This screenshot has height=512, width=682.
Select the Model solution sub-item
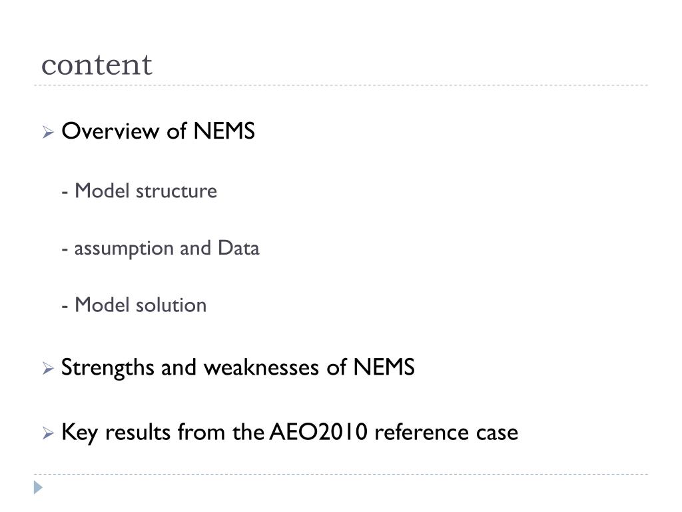[x=141, y=305]
